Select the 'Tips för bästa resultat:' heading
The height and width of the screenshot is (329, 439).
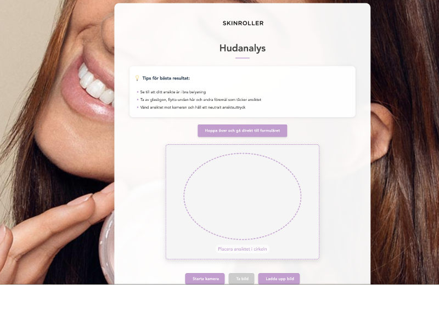[x=166, y=78]
